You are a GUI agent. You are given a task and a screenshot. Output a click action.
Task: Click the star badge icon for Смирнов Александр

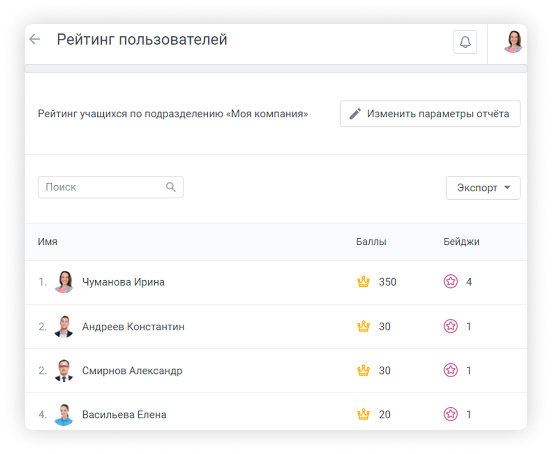tap(451, 371)
